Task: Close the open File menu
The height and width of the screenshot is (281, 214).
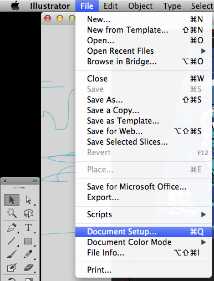Action: pyautogui.click(x=87, y=6)
